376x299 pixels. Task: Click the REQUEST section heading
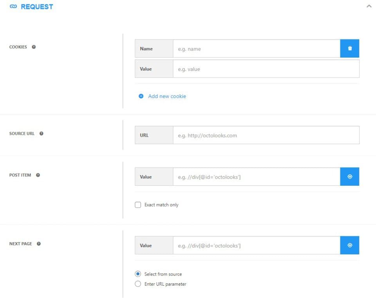37,7
